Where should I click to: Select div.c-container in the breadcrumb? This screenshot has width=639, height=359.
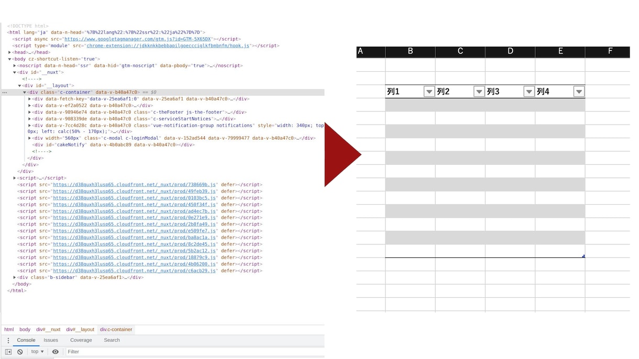pyautogui.click(x=116, y=330)
